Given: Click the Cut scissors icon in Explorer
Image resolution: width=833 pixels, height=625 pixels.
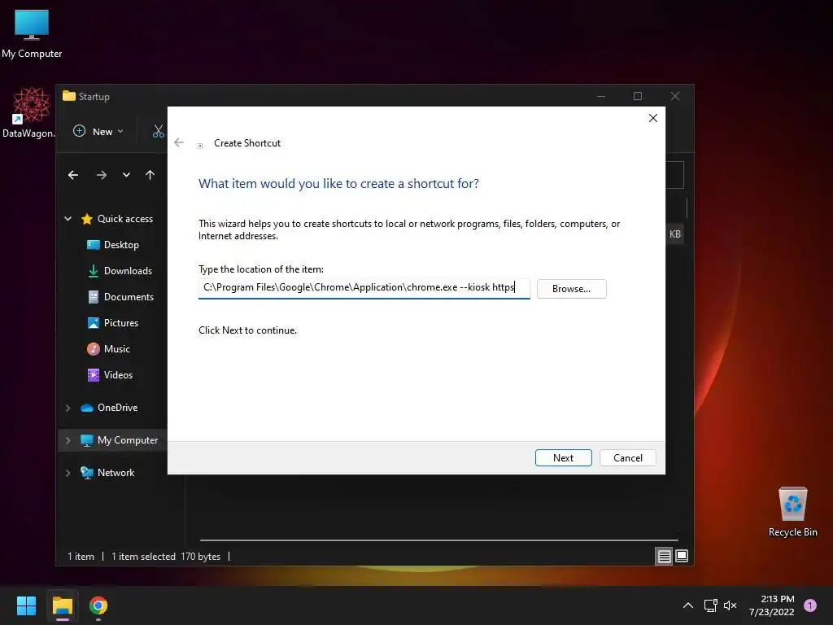Looking at the screenshot, I should [159, 131].
